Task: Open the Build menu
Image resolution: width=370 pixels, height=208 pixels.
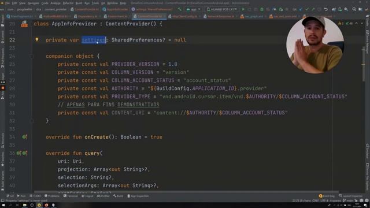Action: click(79, 3)
